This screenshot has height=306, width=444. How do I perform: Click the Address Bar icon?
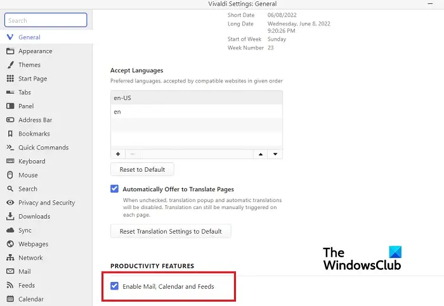tap(10, 120)
